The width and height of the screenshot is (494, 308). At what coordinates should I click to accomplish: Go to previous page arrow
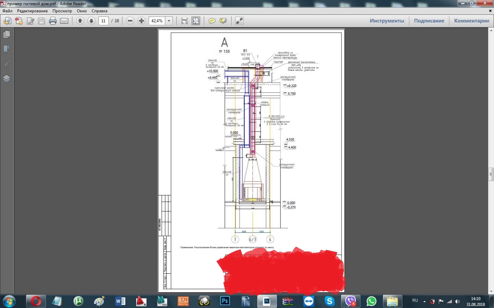coord(80,21)
